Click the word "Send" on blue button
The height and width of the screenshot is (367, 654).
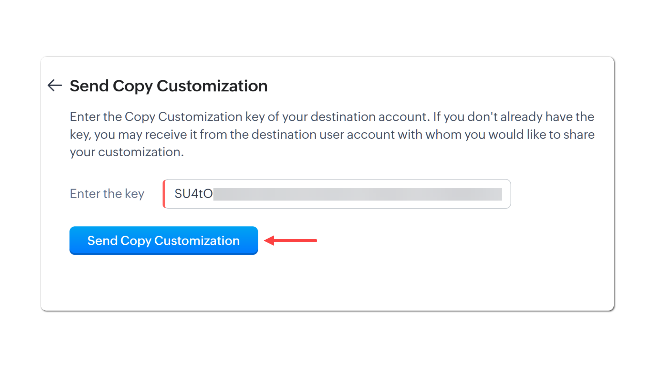point(102,241)
